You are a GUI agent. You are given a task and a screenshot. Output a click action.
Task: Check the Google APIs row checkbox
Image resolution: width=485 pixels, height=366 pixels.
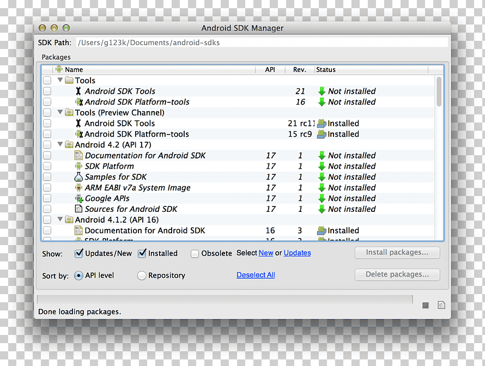pyautogui.click(x=47, y=198)
